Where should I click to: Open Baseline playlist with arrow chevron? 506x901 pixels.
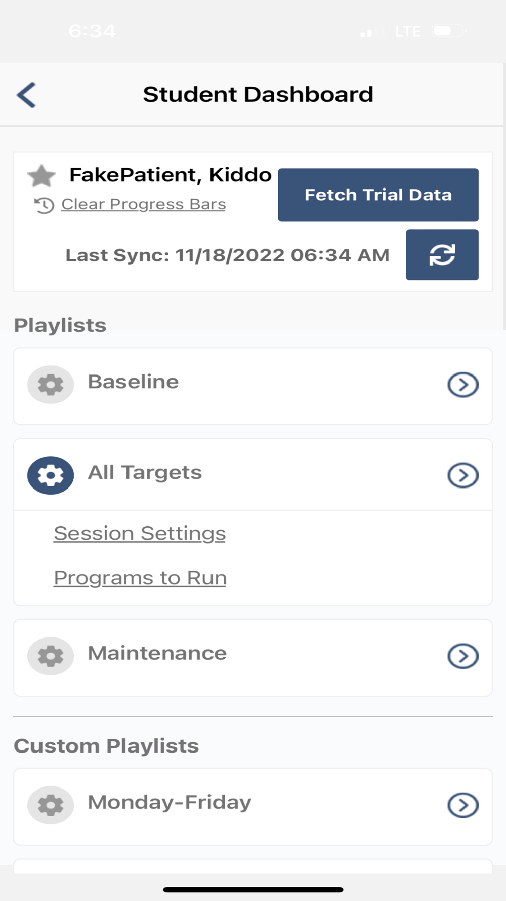[x=462, y=385]
